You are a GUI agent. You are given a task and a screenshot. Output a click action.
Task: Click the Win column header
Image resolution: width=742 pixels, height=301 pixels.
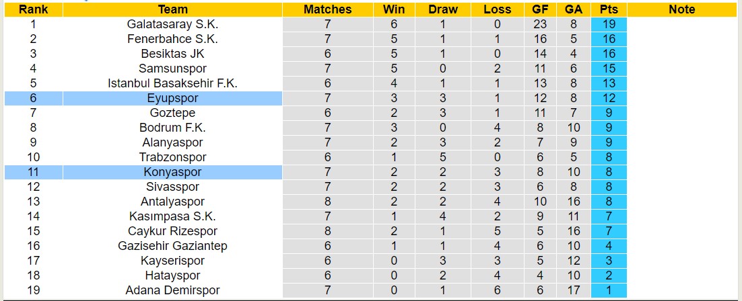click(394, 9)
